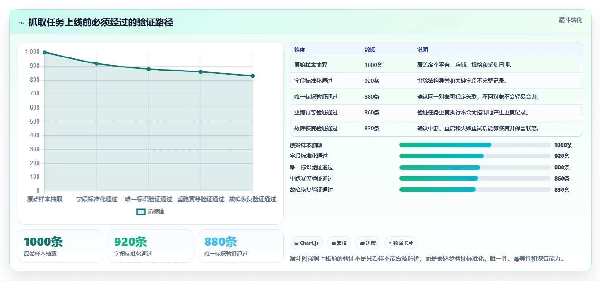
Task: Click the 880条 value in the table
Action: coord(372,97)
